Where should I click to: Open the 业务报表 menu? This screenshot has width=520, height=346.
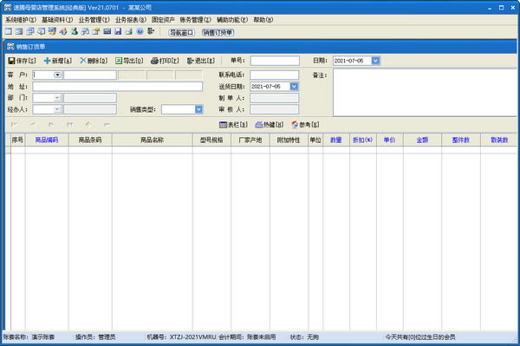[x=131, y=20]
